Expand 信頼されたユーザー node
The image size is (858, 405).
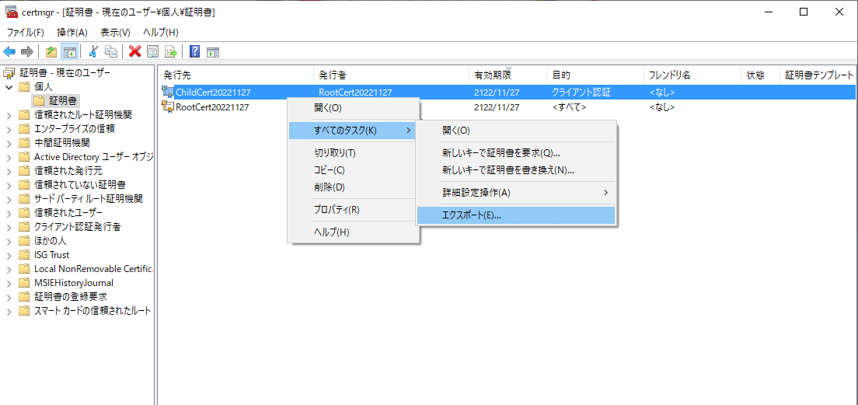9,213
